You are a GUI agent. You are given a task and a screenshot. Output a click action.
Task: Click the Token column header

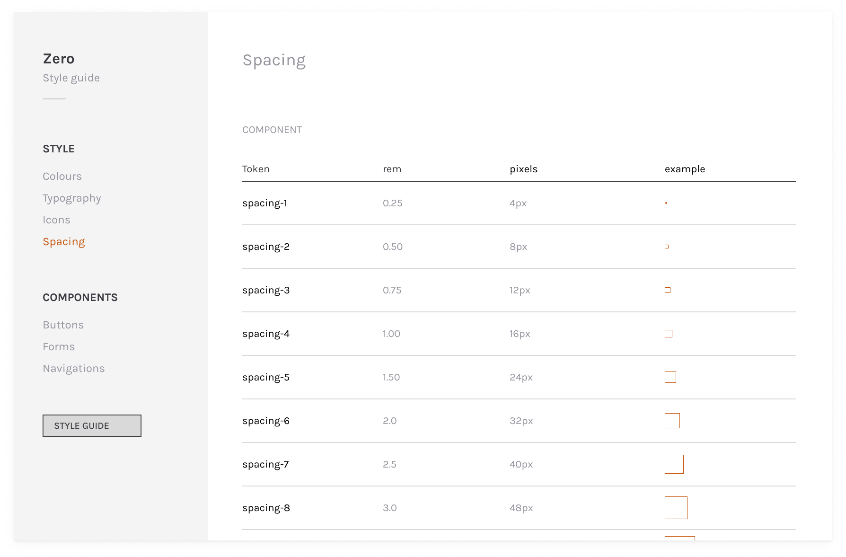click(x=256, y=169)
